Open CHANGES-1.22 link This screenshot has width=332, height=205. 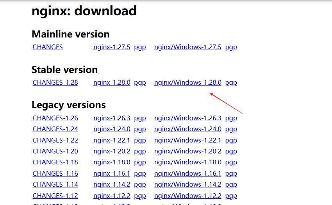point(55,140)
